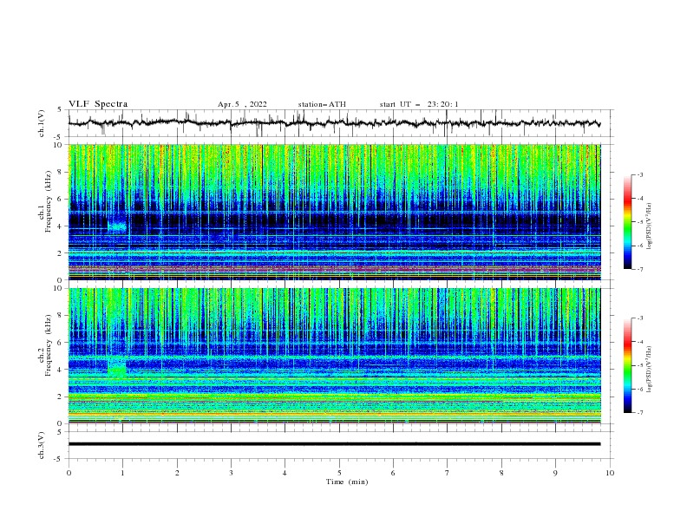Click the 6 kHz tick label of ch.1
Image resolution: width=687 pixels, height=531 pixels.
click(x=61, y=199)
